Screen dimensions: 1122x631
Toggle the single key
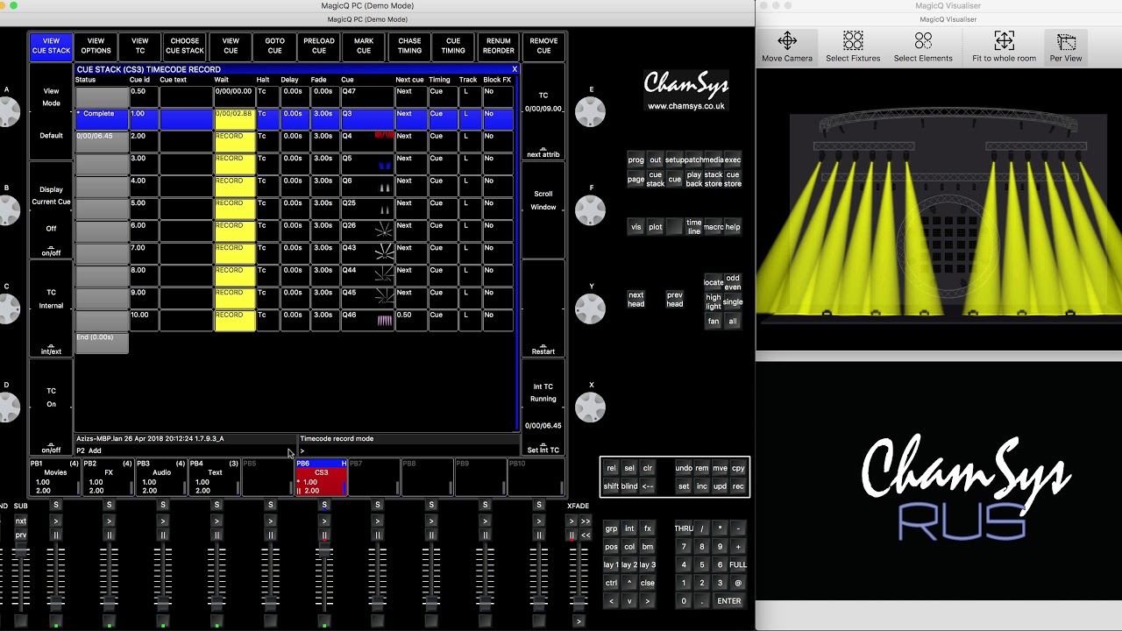click(x=733, y=302)
